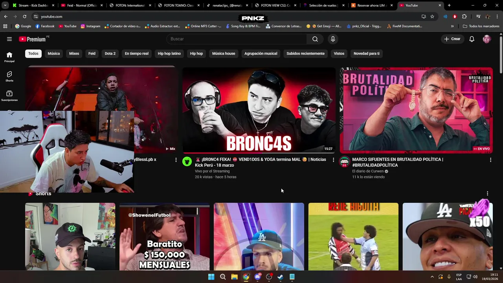Go to Principal in the sidebar
503x283 pixels.
(x=9, y=57)
